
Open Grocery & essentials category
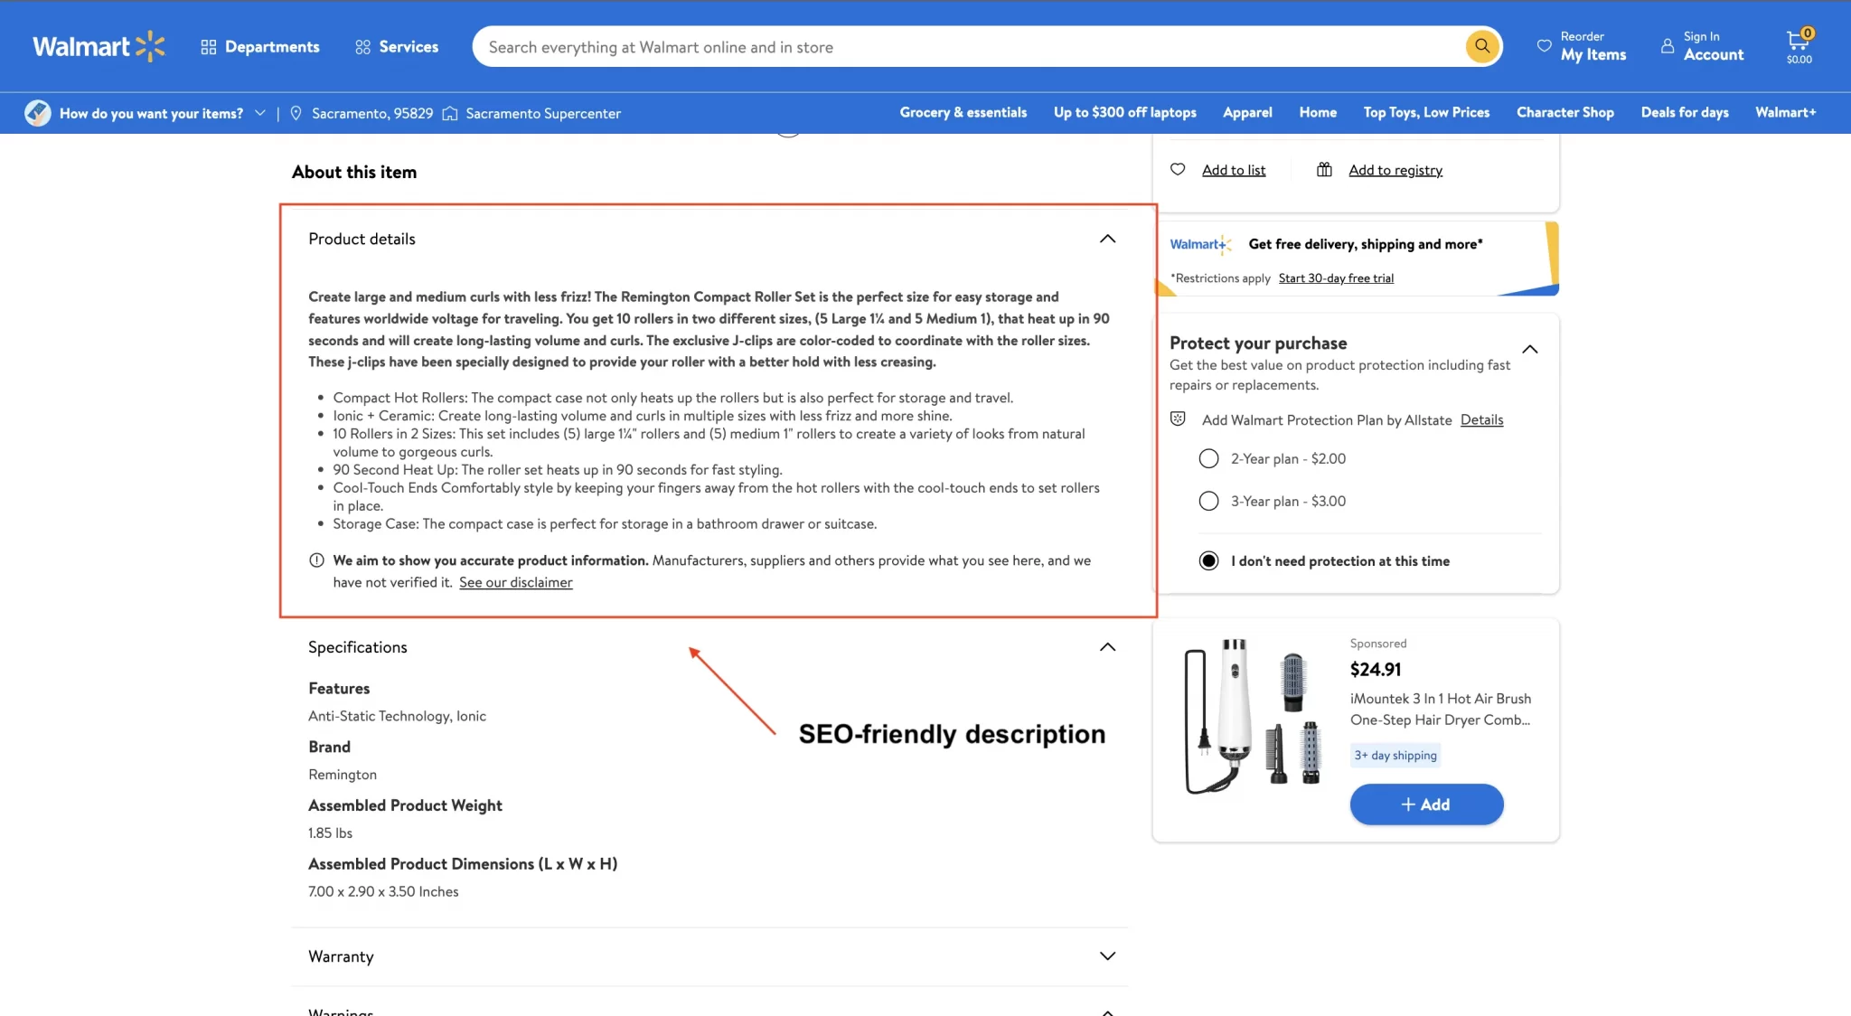point(963,112)
